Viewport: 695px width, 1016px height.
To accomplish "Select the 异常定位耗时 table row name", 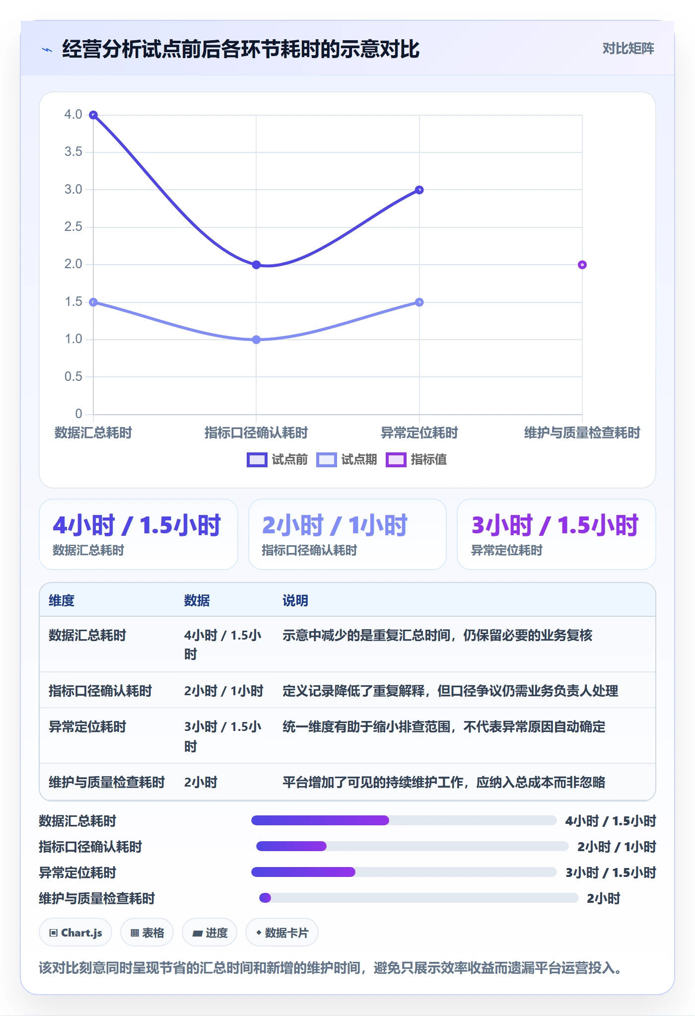I will tap(87, 727).
